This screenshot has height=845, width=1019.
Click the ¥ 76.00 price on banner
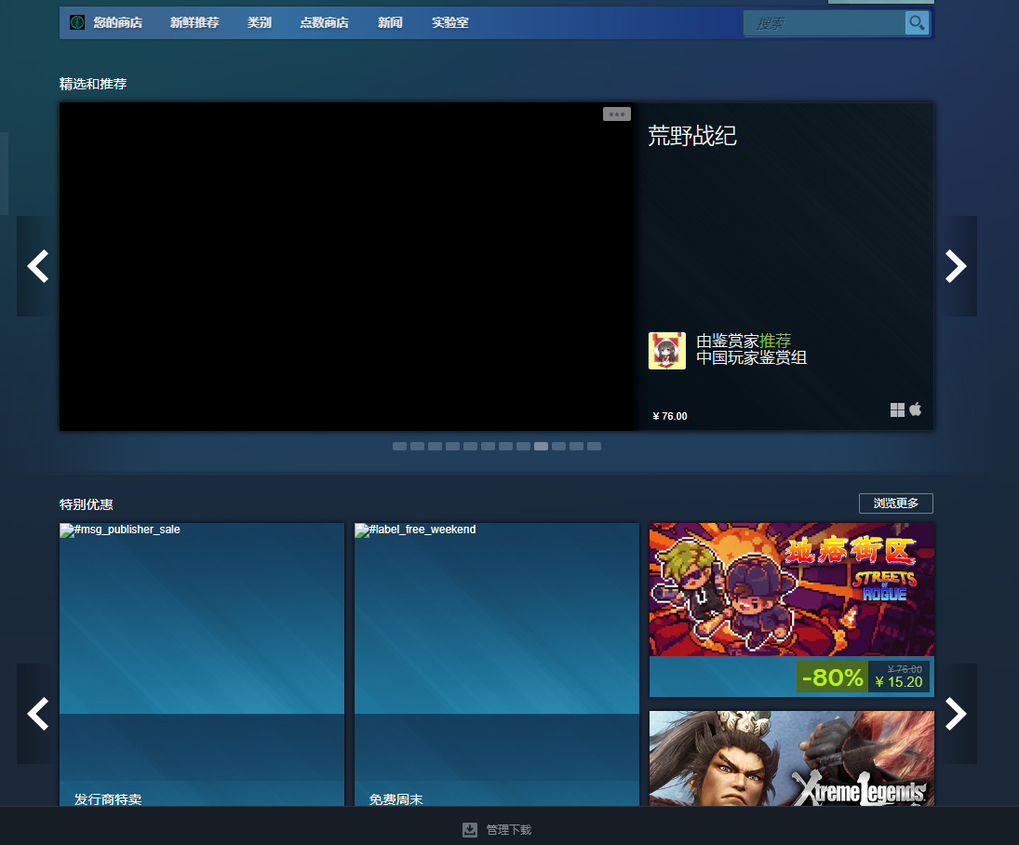670,416
